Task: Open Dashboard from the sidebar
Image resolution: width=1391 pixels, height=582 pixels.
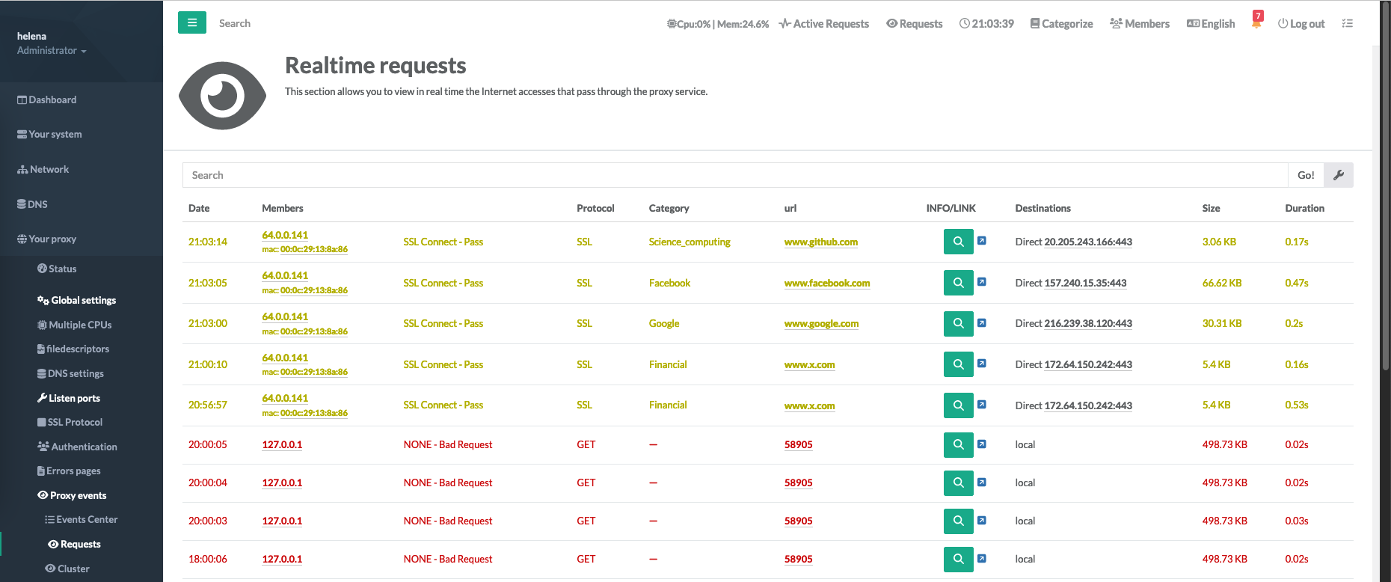Action: pos(52,99)
